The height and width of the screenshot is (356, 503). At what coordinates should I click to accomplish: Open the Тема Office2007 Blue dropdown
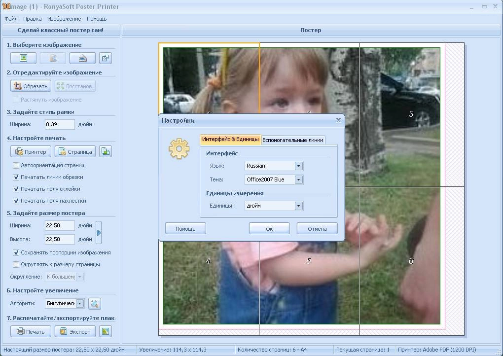click(x=299, y=179)
